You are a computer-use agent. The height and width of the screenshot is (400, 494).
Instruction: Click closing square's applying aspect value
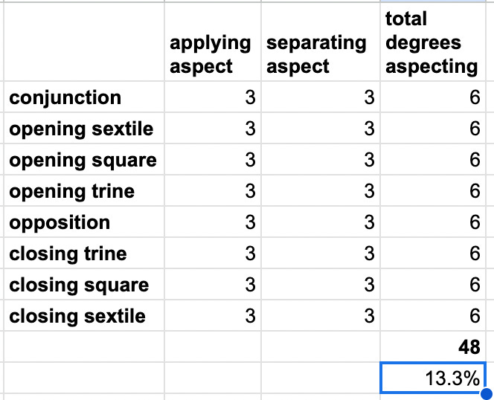tap(213, 284)
